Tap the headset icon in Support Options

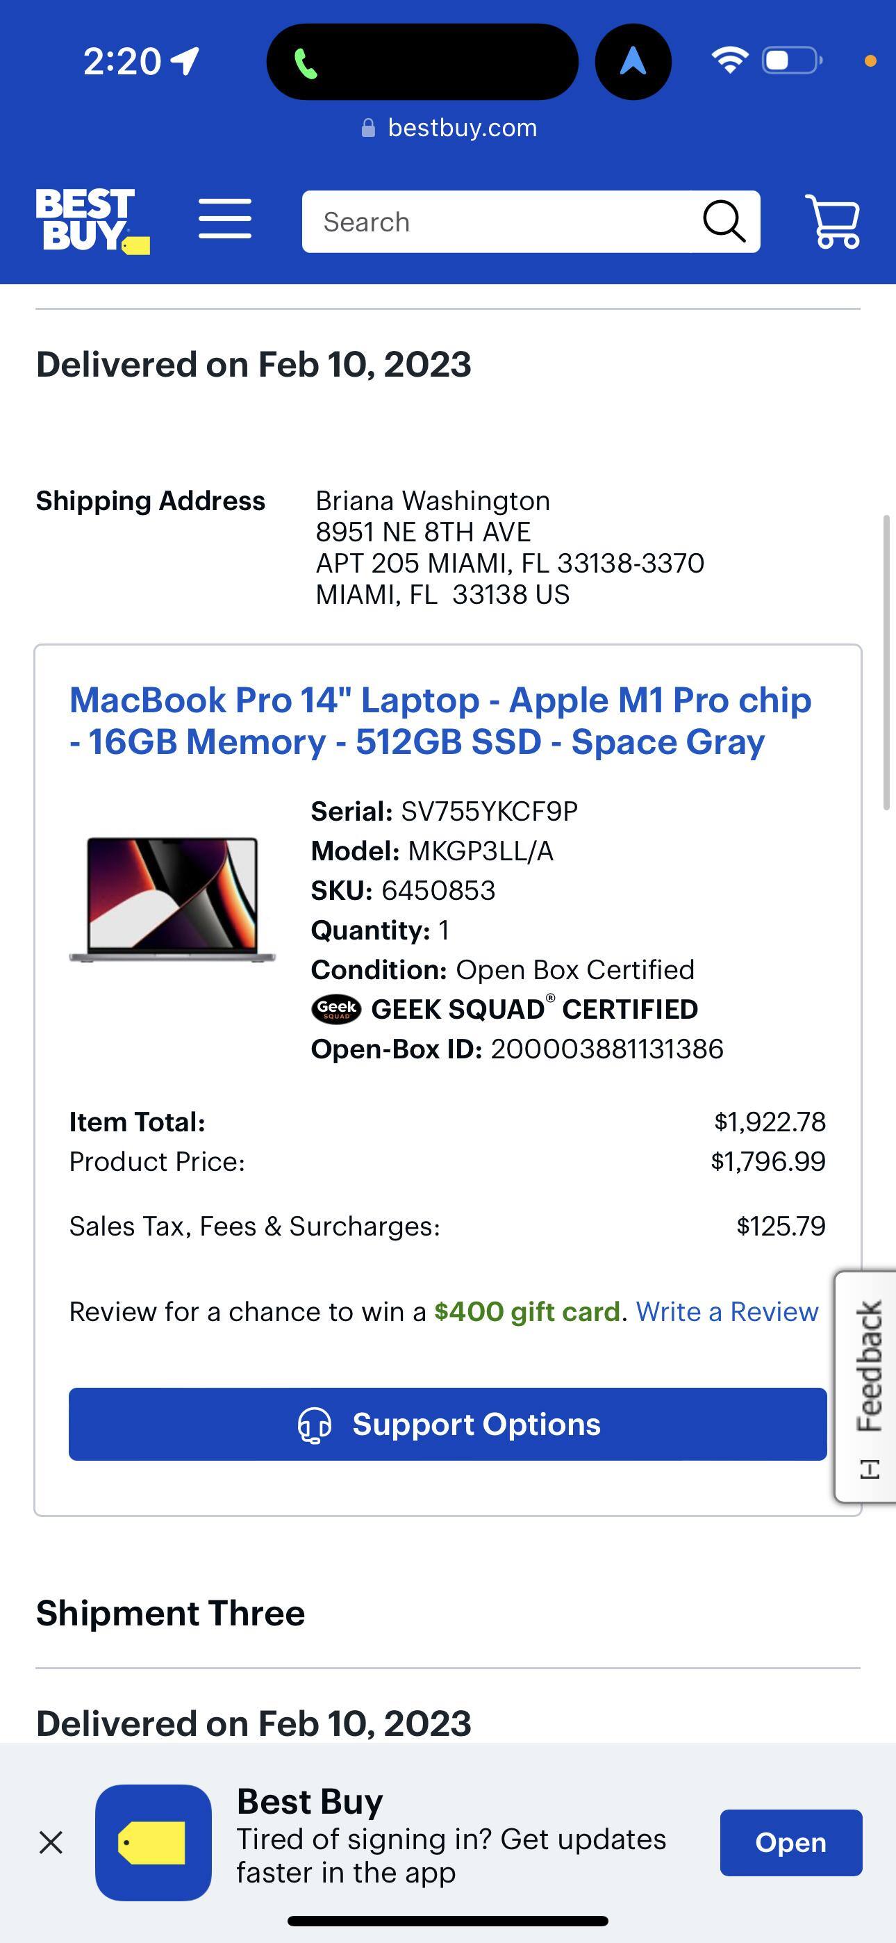(315, 1424)
